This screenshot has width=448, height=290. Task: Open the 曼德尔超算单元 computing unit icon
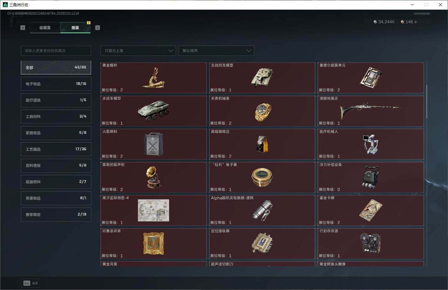coord(371,77)
